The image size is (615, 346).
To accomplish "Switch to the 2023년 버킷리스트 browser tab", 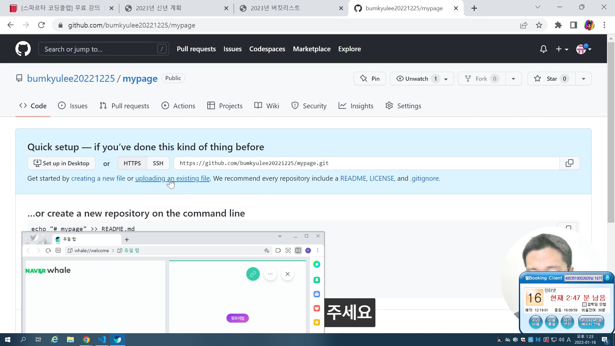I will (x=291, y=8).
